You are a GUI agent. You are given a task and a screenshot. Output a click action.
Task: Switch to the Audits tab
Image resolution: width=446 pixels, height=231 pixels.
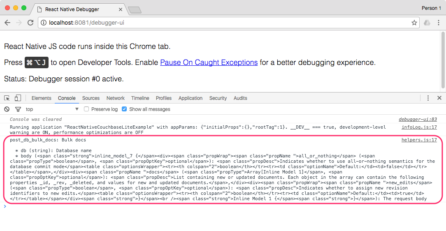tap(240, 98)
